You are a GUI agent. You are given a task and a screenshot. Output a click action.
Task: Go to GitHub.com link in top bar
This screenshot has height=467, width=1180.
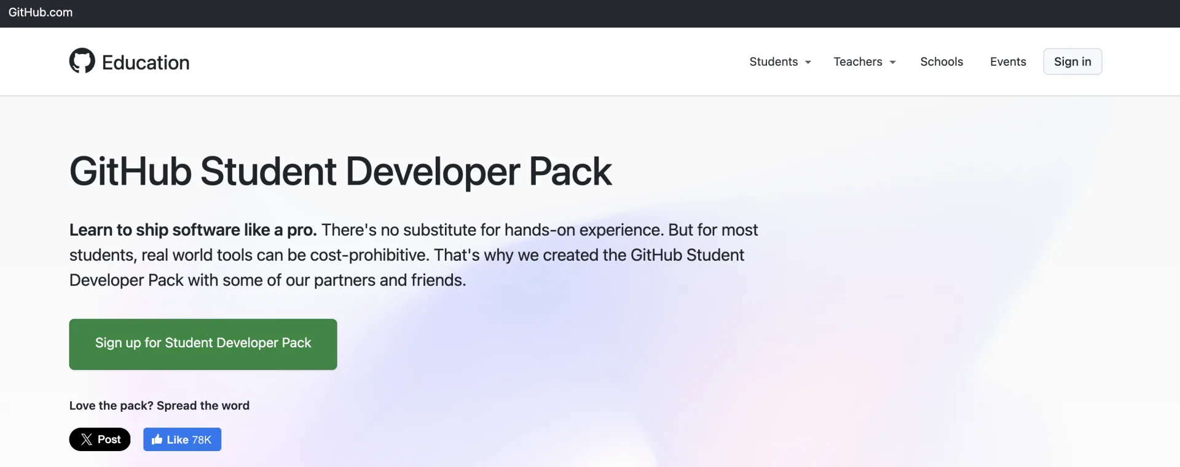(41, 12)
